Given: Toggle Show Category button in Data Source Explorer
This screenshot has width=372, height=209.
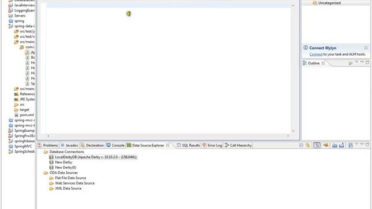Looking at the screenshot, I should tap(317, 145).
